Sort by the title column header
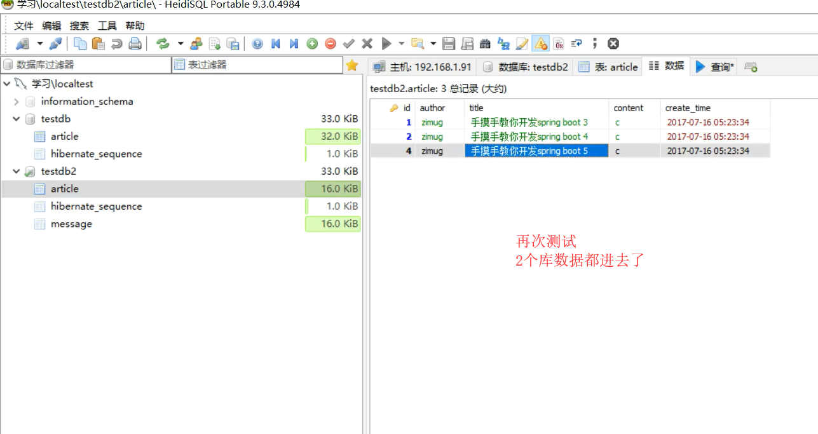The width and height of the screenshot is (818, 434). (x=537, y=108)
